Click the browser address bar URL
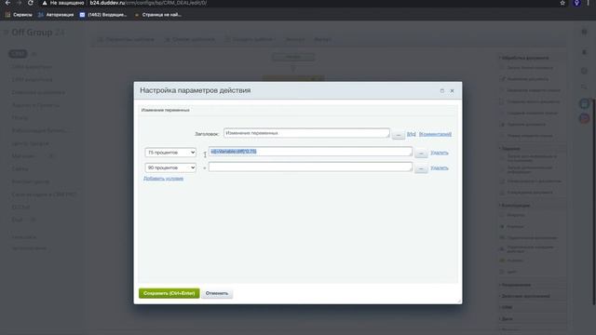 pos(148,3)
